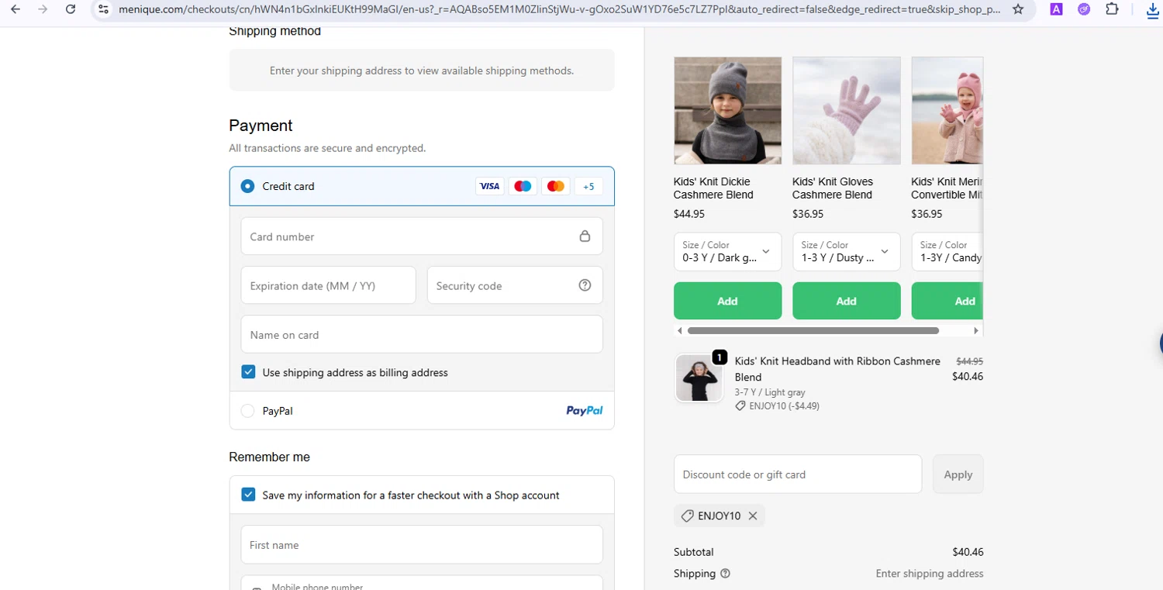
Task: Click the Mastercard icon
Action: 555,186
